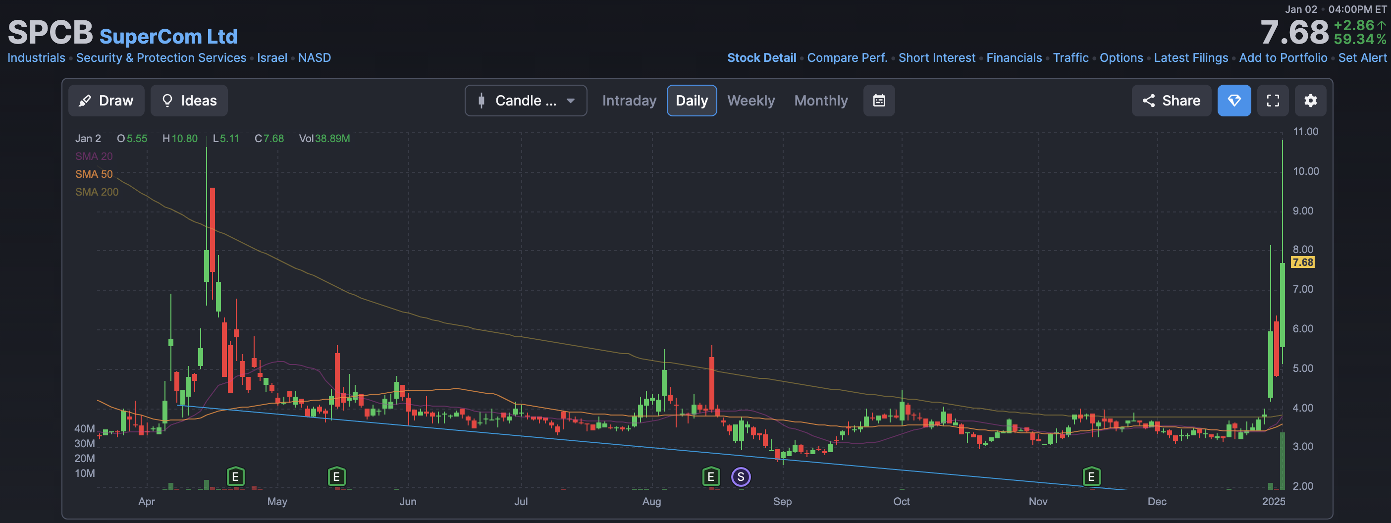Open the Industrials sector link

click(36, 58)
